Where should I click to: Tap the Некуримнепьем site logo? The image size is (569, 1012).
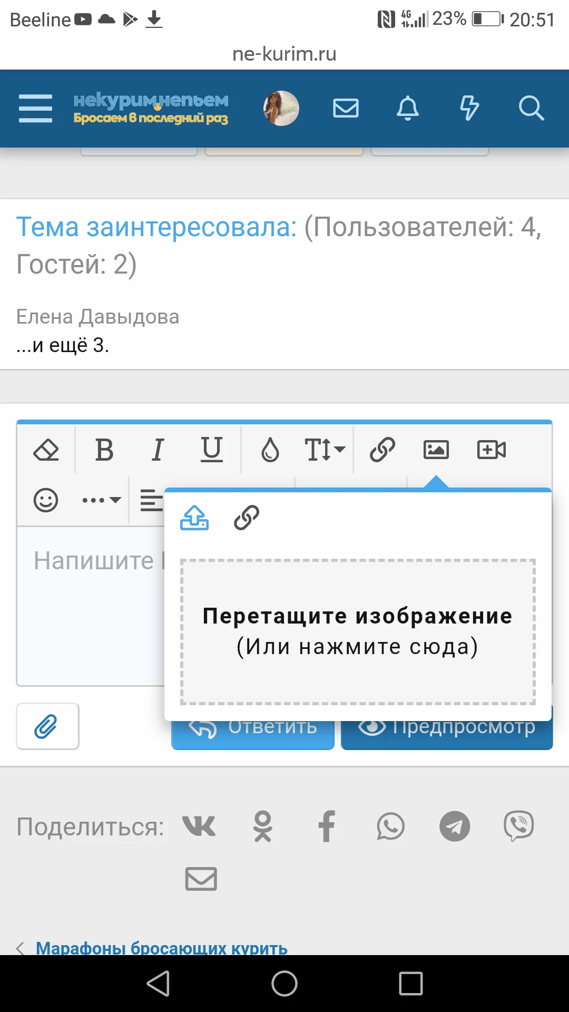pos(151,108)
